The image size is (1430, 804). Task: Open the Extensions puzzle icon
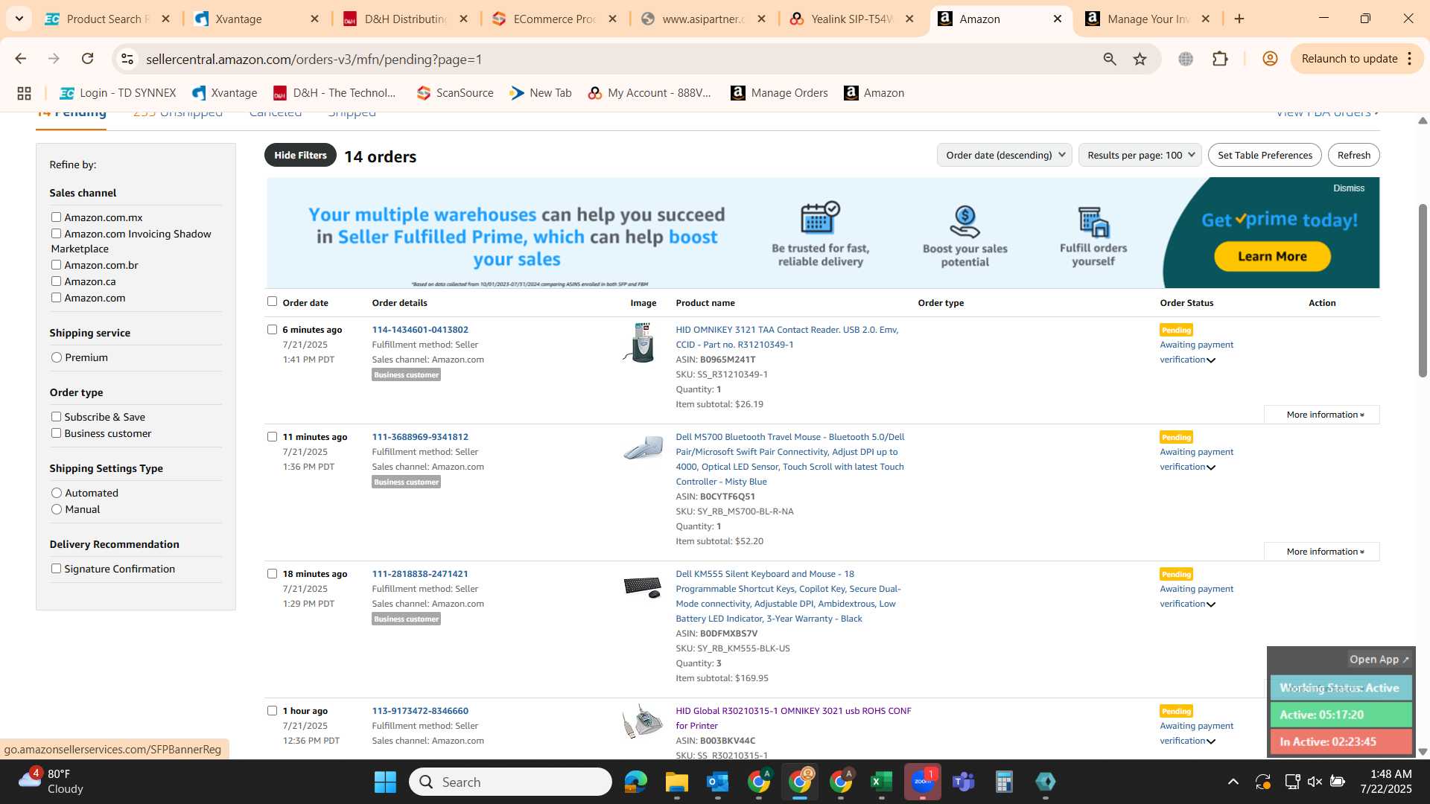[1220, 59]
